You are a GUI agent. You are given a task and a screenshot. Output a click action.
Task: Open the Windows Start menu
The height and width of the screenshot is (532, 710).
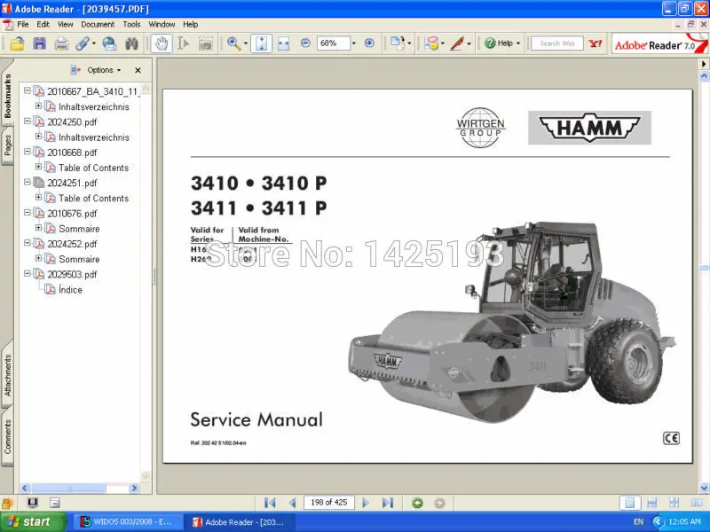click(x=32, y=522)
